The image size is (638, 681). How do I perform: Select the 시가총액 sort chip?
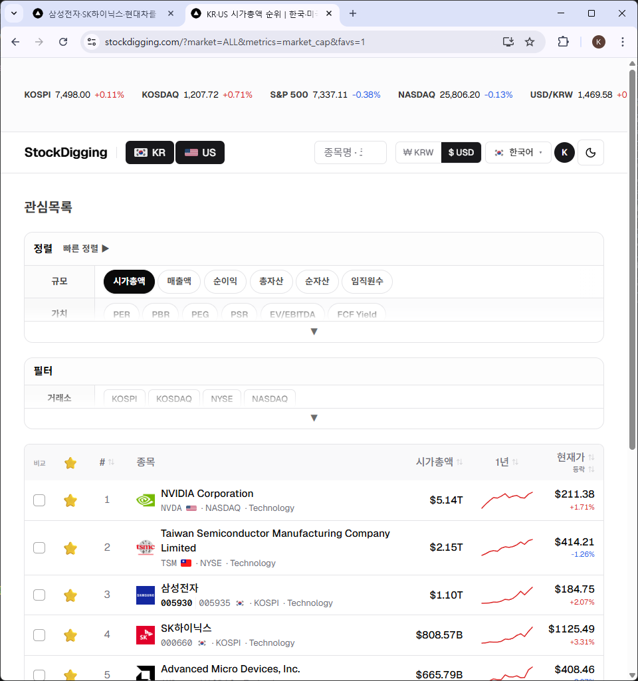129,282
